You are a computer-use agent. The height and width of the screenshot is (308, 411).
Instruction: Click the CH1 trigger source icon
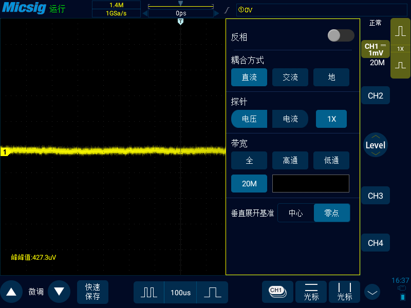click(277, 292)
